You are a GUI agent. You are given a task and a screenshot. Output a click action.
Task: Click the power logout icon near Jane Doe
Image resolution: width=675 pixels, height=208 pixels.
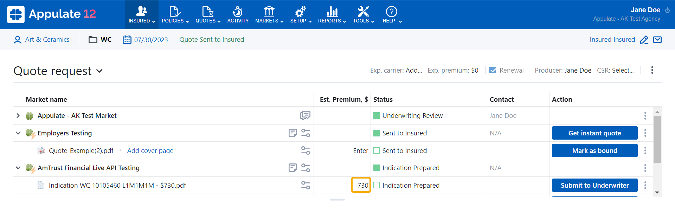(667, 10)
